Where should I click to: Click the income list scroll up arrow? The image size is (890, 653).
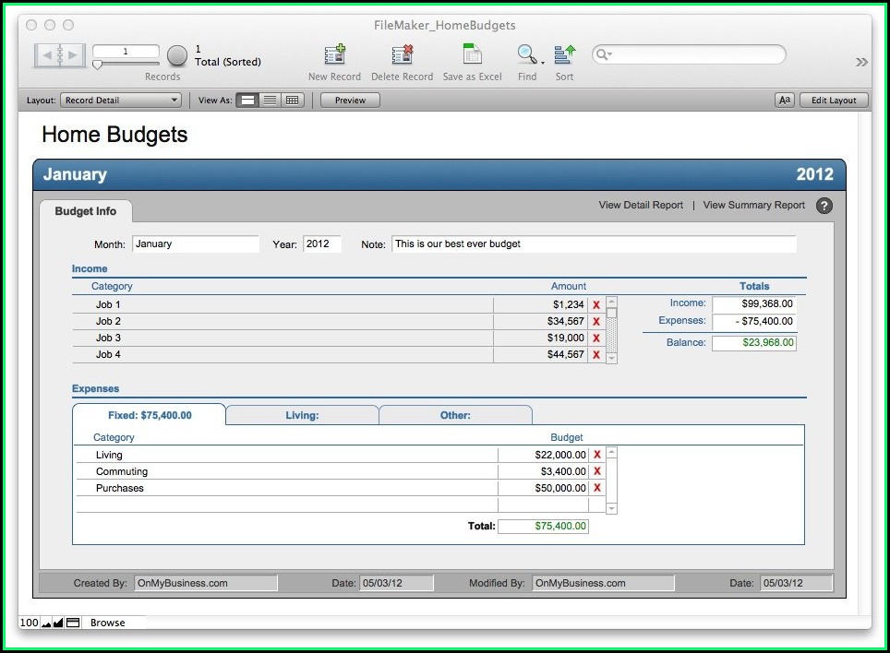pos(611,302)
